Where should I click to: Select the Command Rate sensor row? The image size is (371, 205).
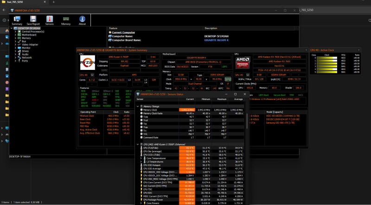(x=190, y=137)
